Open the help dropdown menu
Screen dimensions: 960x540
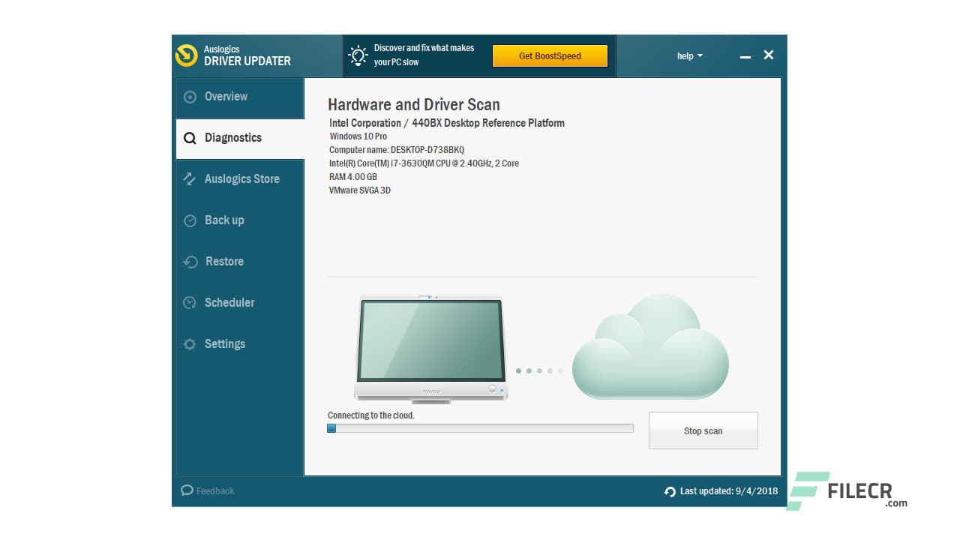(688, 55)
